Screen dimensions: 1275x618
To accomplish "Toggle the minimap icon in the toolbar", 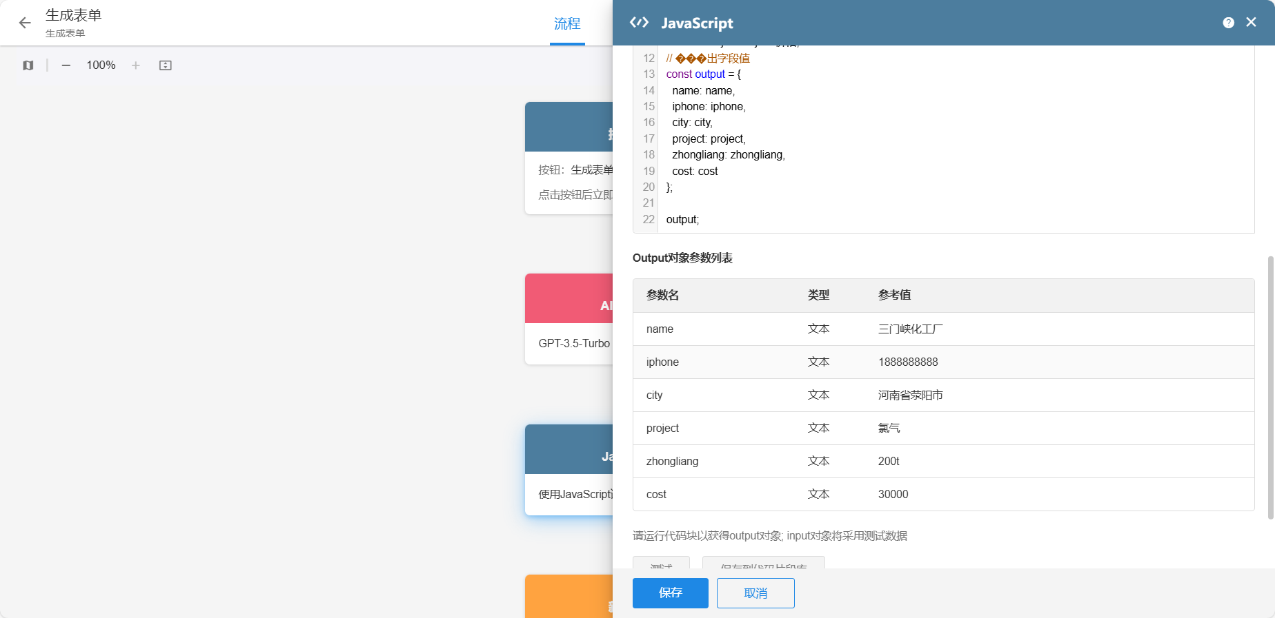I will coord(28,65).
